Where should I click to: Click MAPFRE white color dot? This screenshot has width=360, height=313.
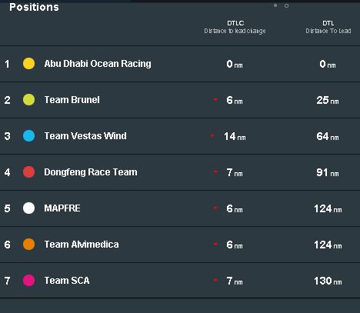pyautogui.click(x=28, y=208)
